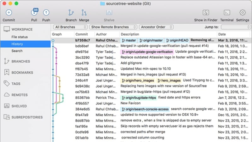
Task: Click the Remotes cloud icon
Action: click(7, 95)
